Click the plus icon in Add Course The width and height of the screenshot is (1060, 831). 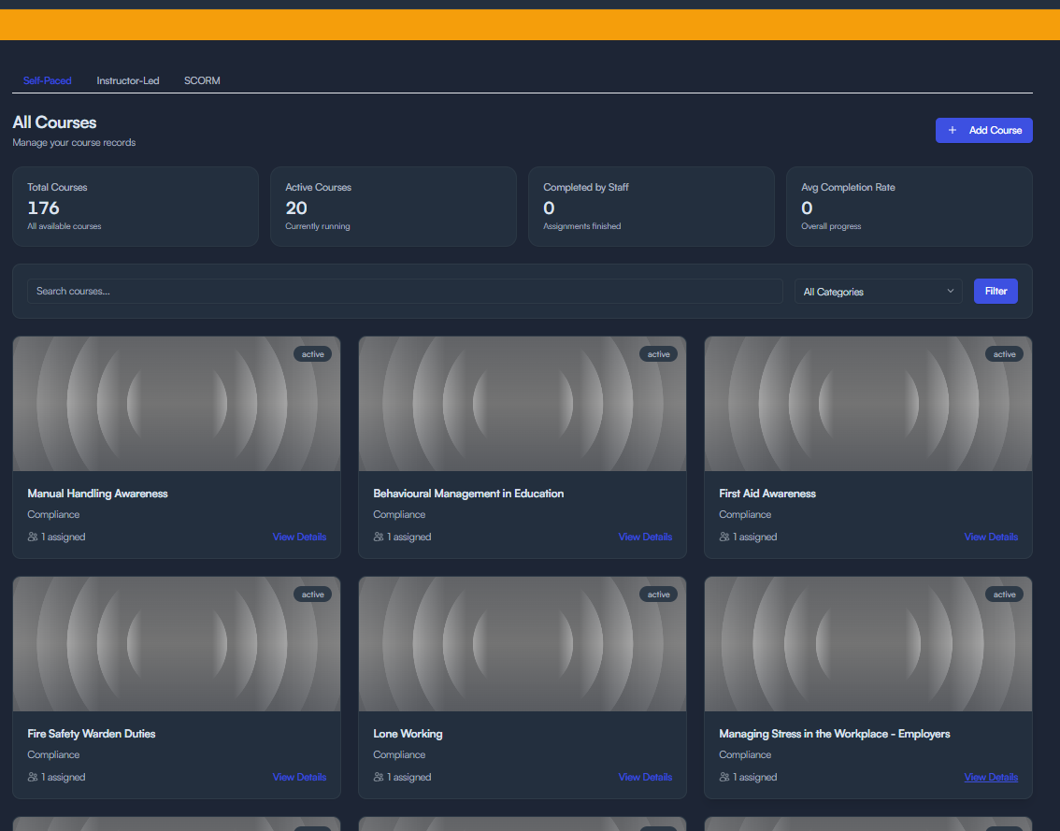coord(952,131)
